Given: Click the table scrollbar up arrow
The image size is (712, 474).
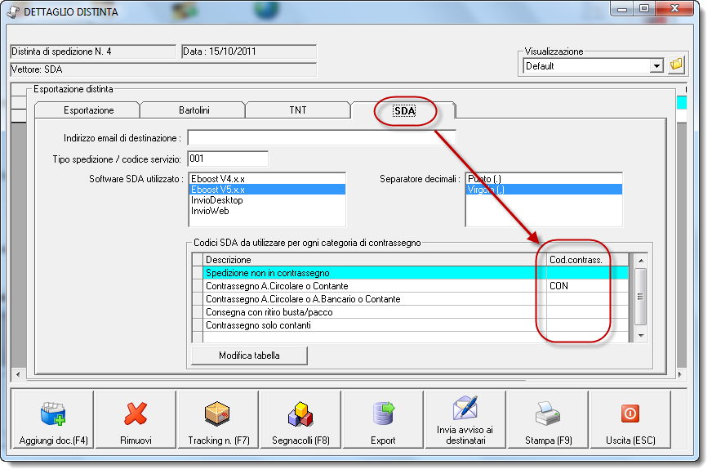Looking at the screenshot, I should 641,261.
